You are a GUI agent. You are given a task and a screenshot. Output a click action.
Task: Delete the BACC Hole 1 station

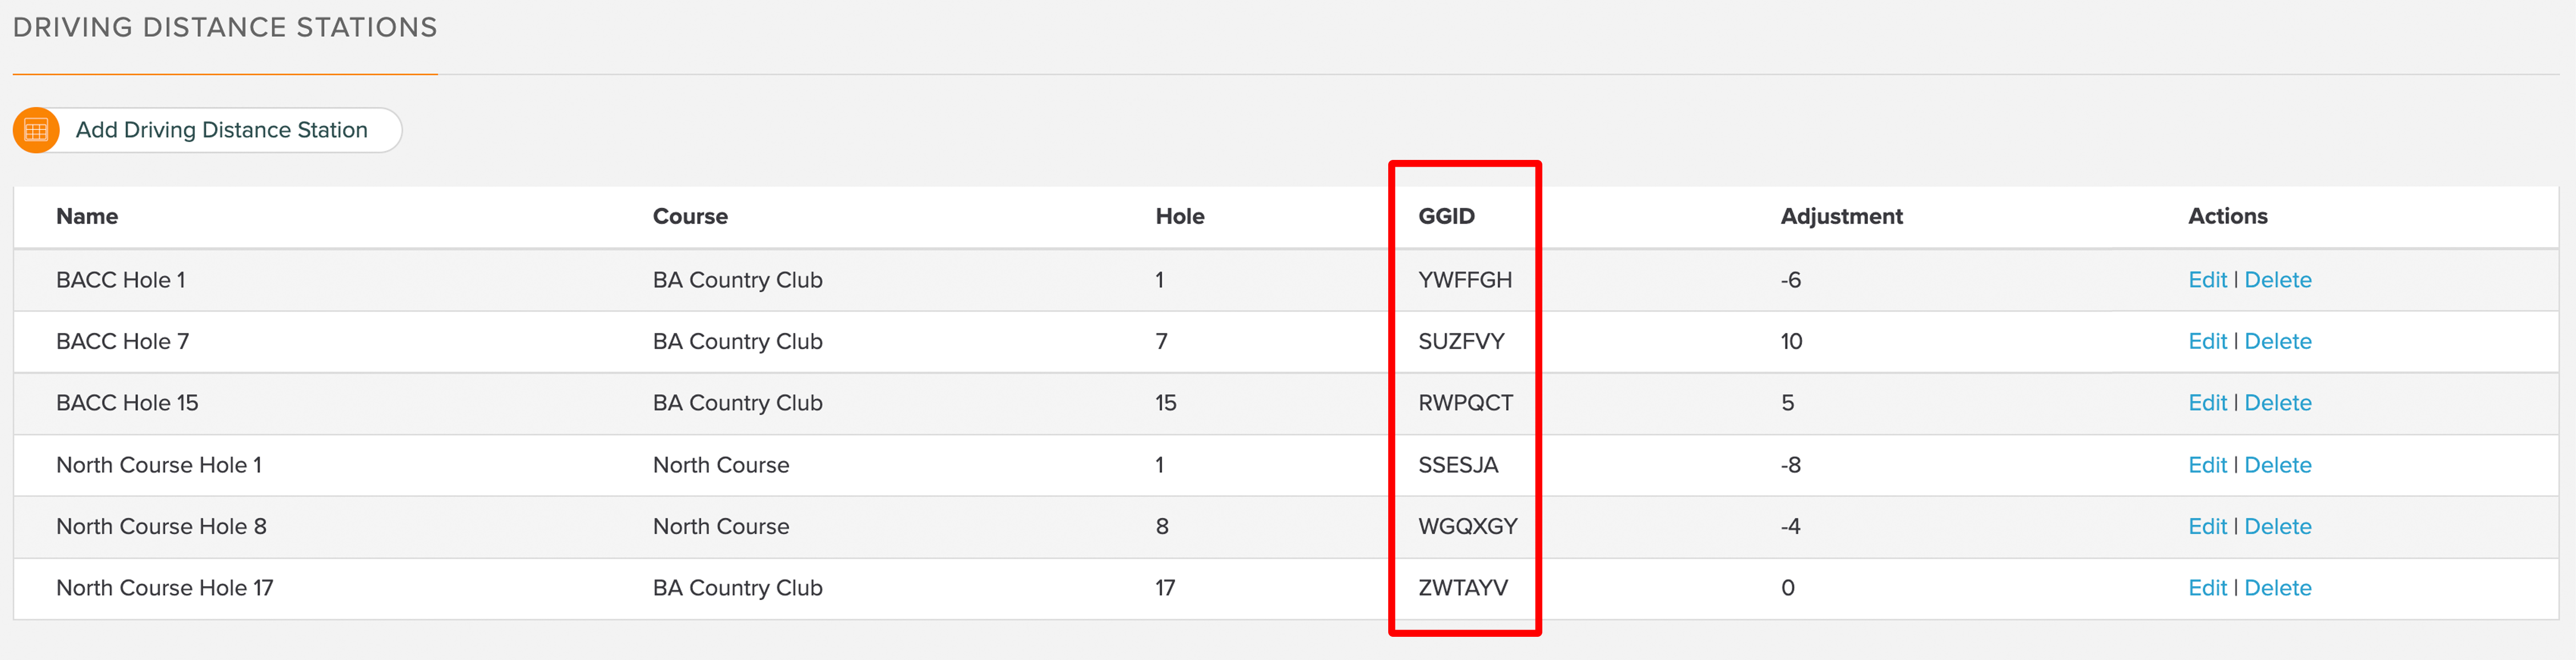coord(2278,280)
